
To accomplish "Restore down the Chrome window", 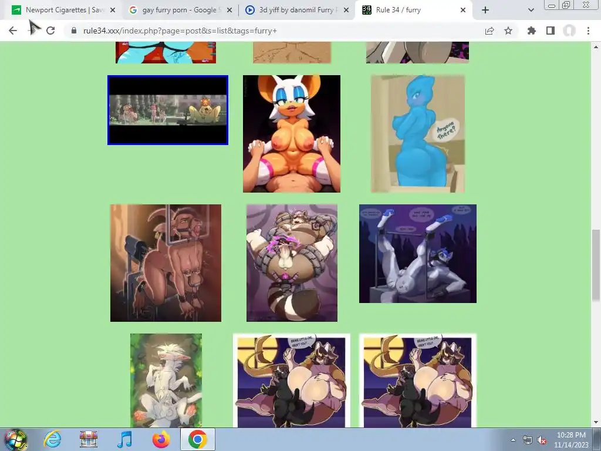I will [566, 5].
